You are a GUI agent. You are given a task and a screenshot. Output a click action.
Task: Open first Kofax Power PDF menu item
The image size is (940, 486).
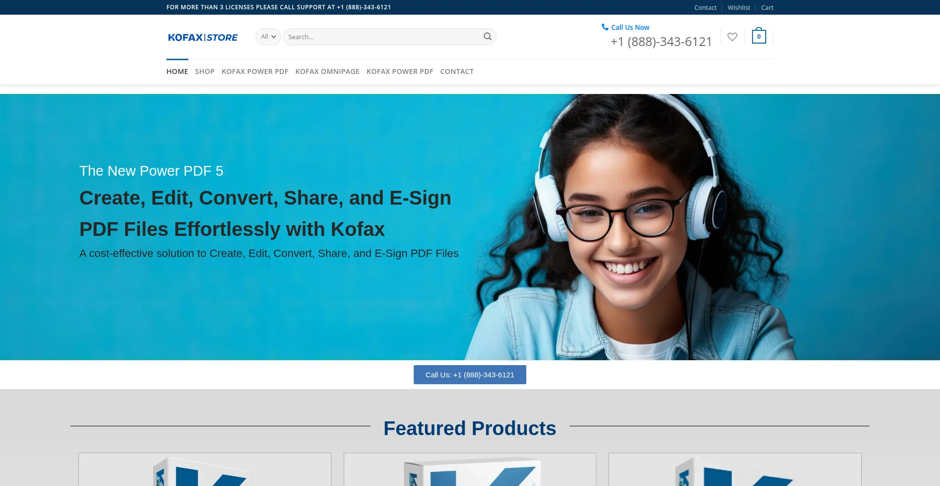255,71
